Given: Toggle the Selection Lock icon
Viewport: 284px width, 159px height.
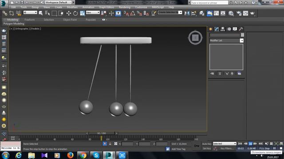Looking at the screenshot, I should pos(110,144).
